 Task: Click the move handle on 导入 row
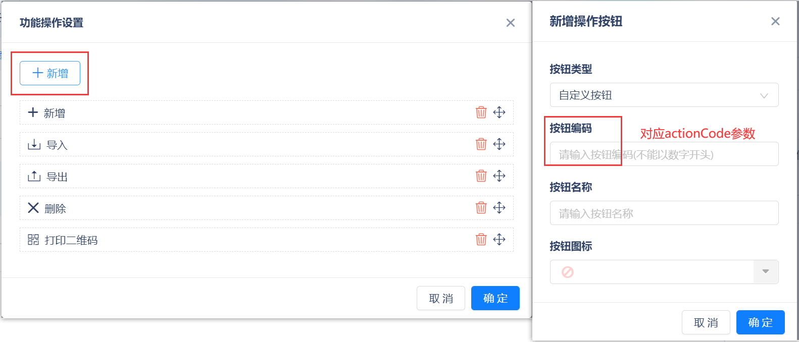[499, 144]
